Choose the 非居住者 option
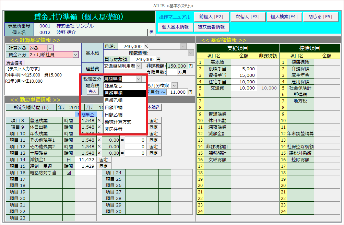The image size is (344, 225). tap(113, 129)
